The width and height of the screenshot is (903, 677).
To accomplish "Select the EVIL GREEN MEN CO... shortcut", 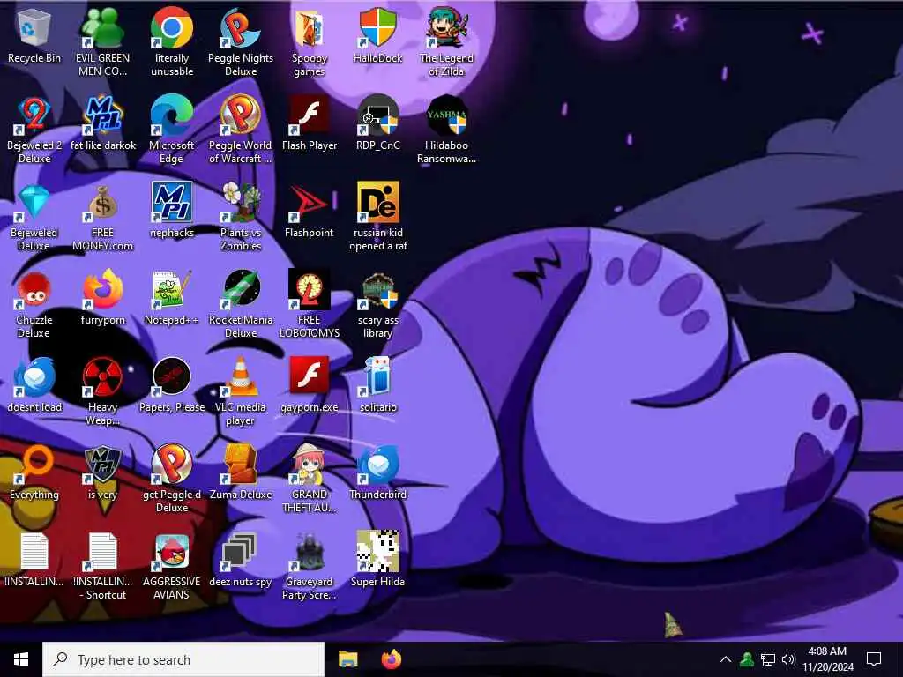I will tap(102, 27).
